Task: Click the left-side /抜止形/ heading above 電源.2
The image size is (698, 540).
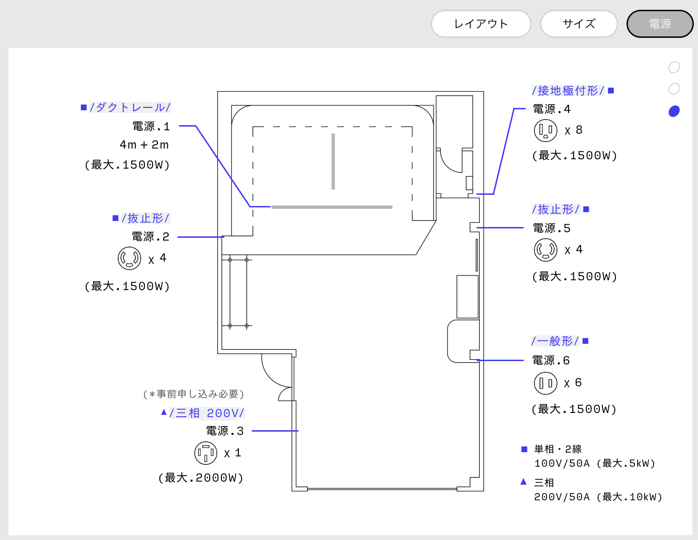Action: 145,218
